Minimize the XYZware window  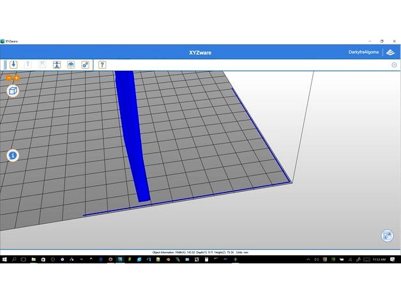370,41
